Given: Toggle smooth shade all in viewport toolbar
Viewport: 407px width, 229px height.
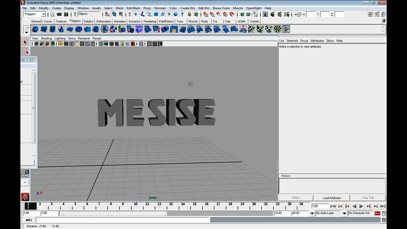Looking at the screenshot, I should (106, 44).
